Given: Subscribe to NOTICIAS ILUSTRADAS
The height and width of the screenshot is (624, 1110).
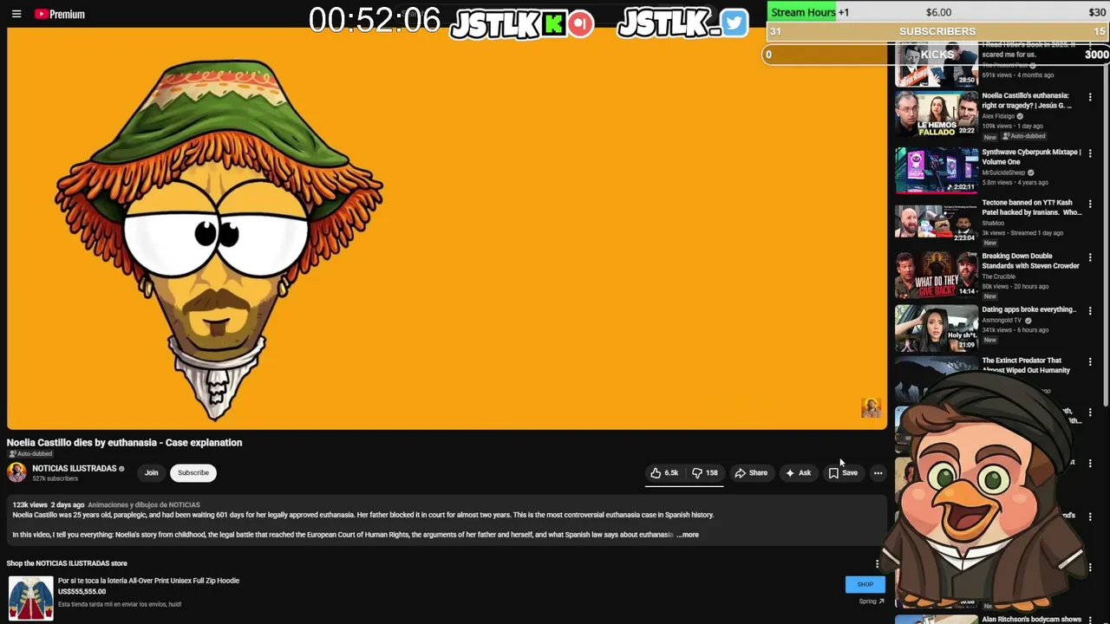Looking at the screenshot, I should pyautogui.click(x=193, y=473).
